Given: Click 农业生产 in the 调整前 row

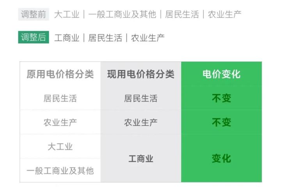Looking at the screenshot, I should tap(224, 15).
